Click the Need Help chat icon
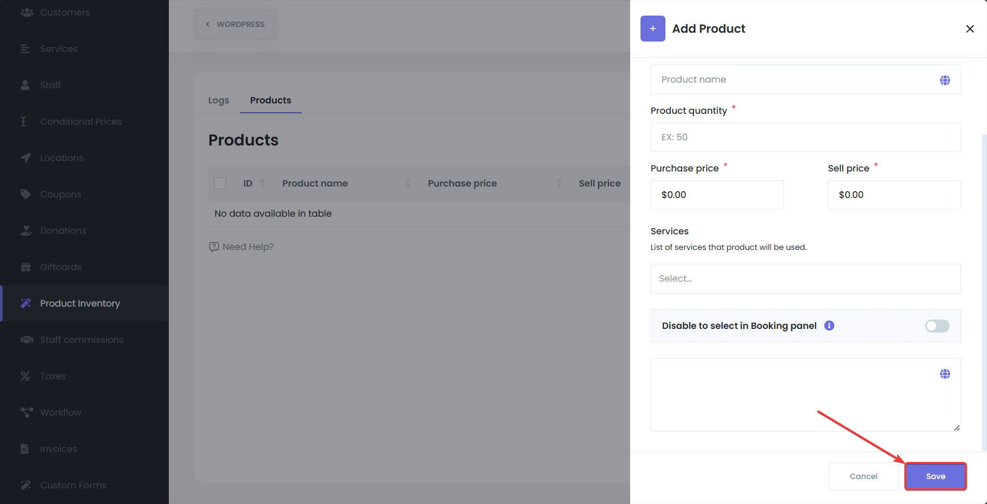The height and width of the screenshot is (504, 987). pos(214,247)
